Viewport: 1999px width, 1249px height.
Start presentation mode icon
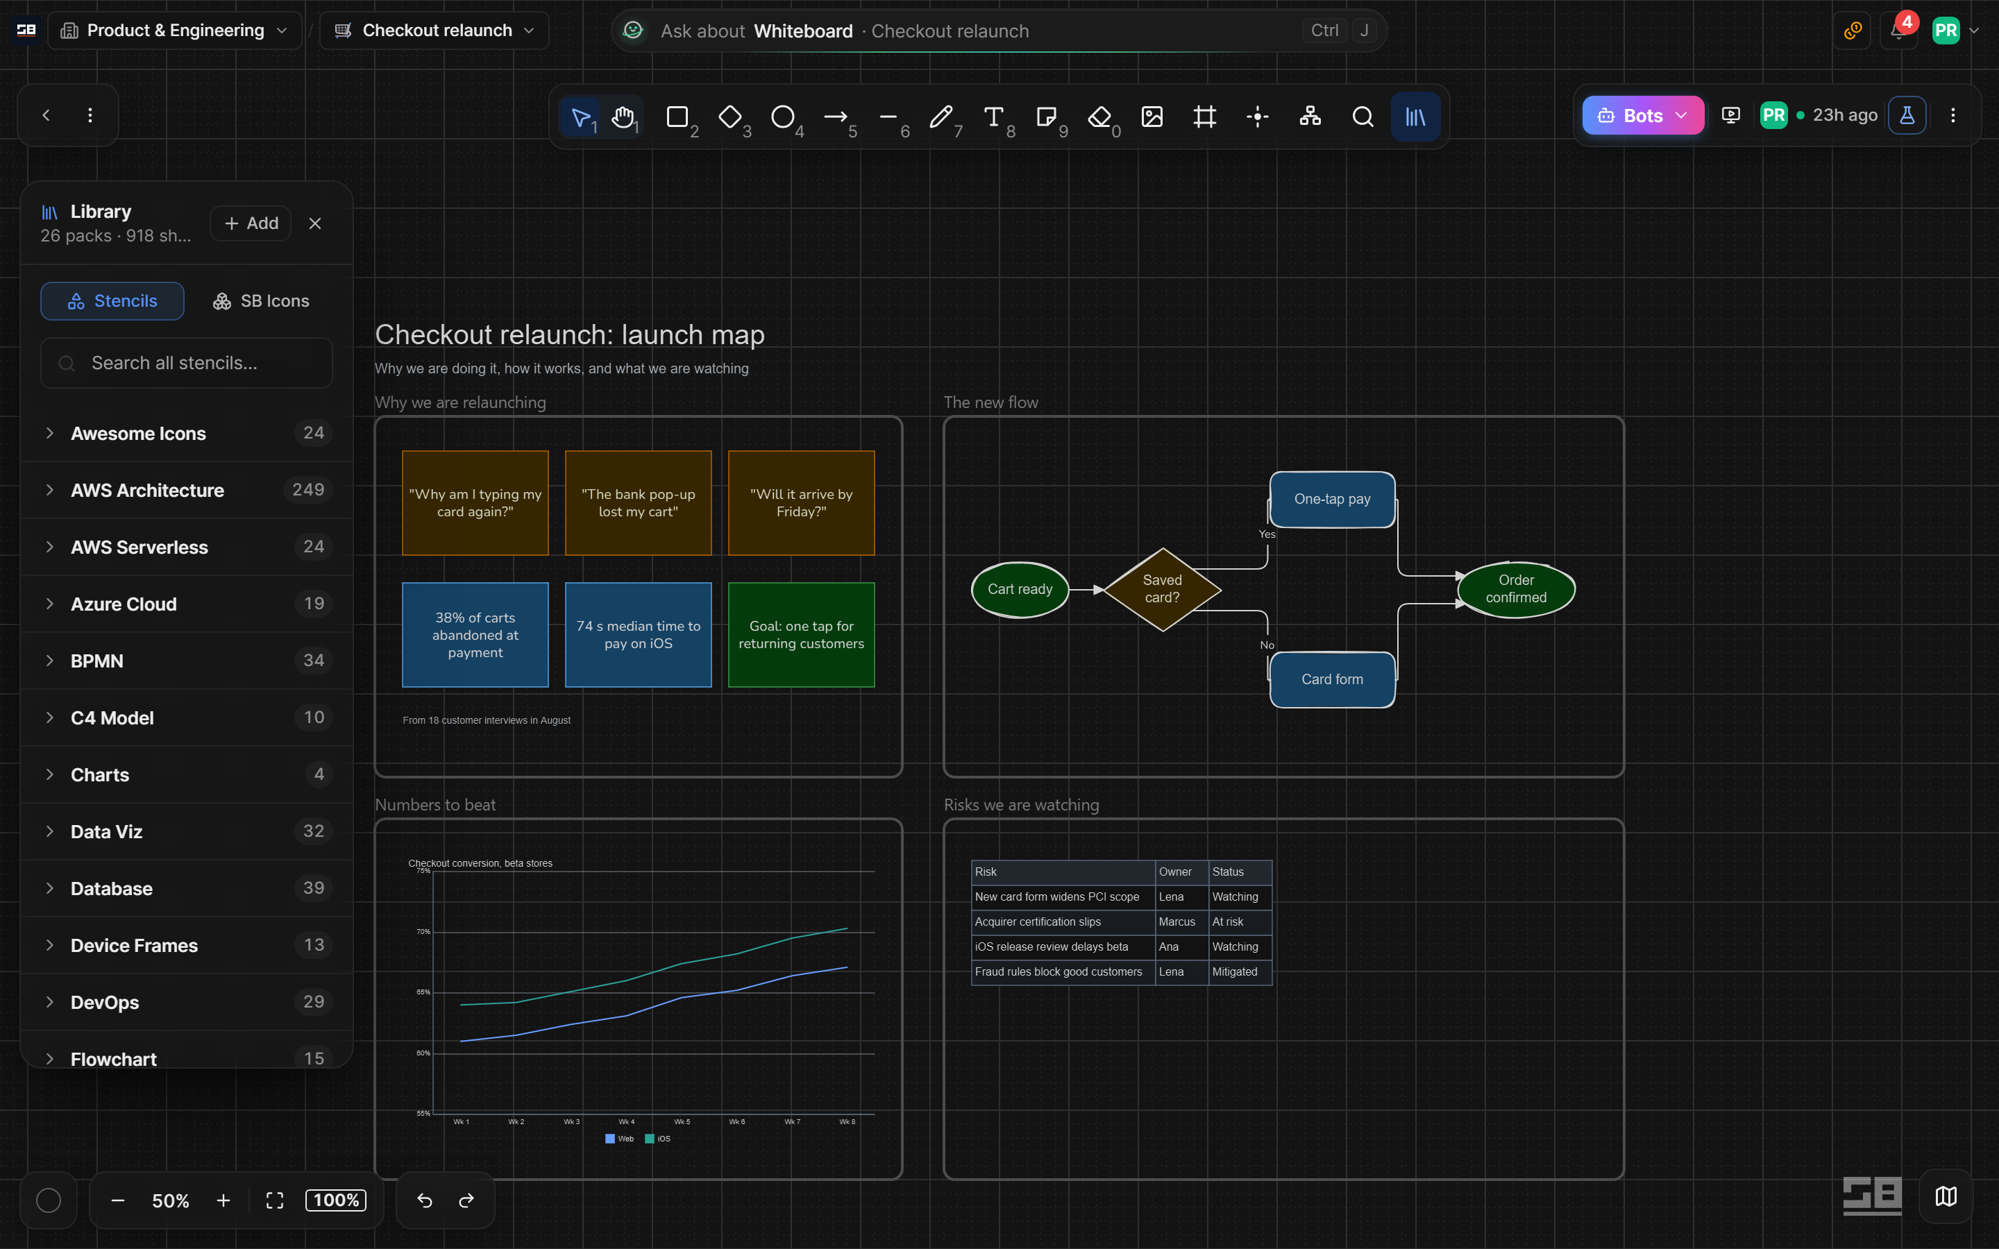tap(1731, 116)
